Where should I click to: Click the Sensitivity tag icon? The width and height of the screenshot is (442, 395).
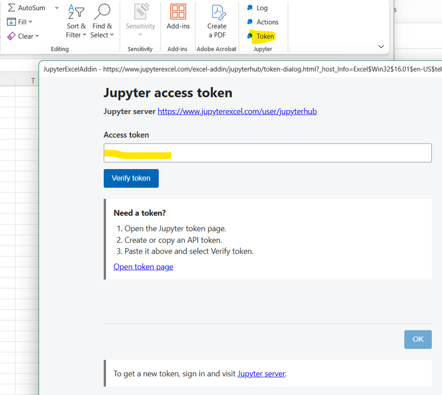141,11
